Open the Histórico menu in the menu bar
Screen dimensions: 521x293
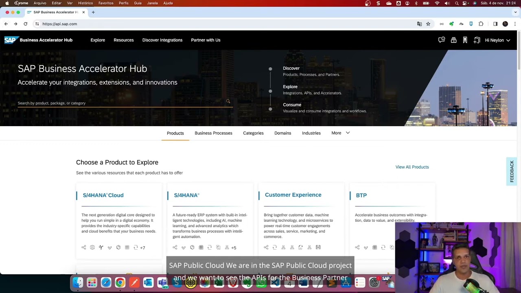[85, 3]
